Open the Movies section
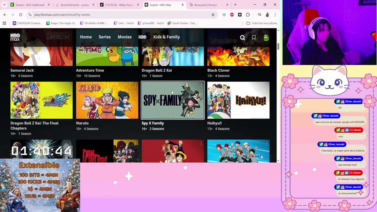Screen dimensions: 377x212 (125, 37)
